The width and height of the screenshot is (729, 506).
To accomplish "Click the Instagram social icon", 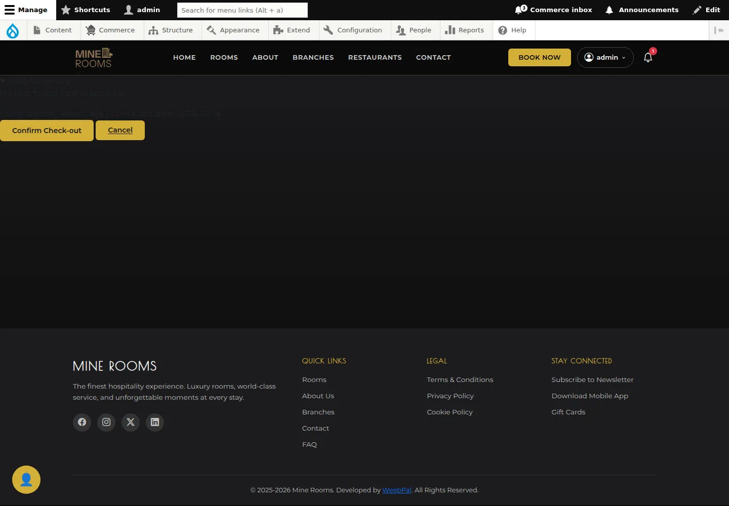I will coord(106,422).
